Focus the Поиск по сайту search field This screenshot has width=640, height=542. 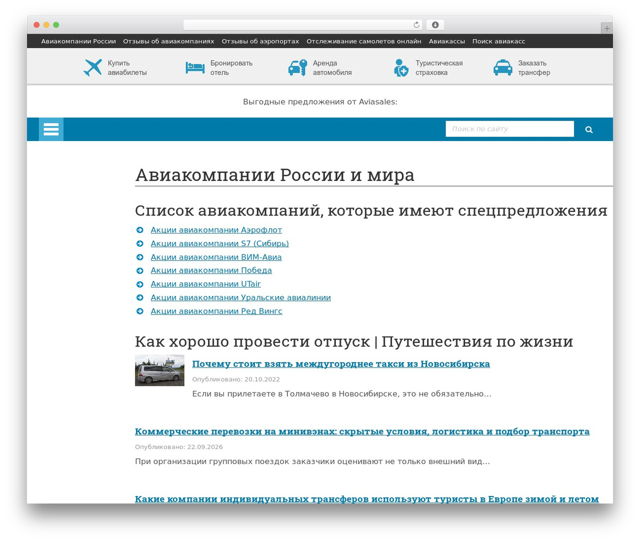(x=510, y=129)
